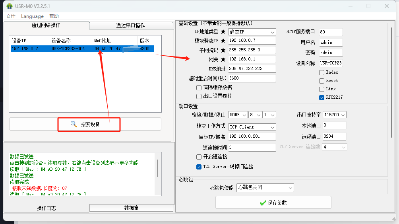
Task: Click log line 读取 [ Mac : D4 AD 20 47 12 CE ] below 点击搜到的设备
Action: (48, 169)
